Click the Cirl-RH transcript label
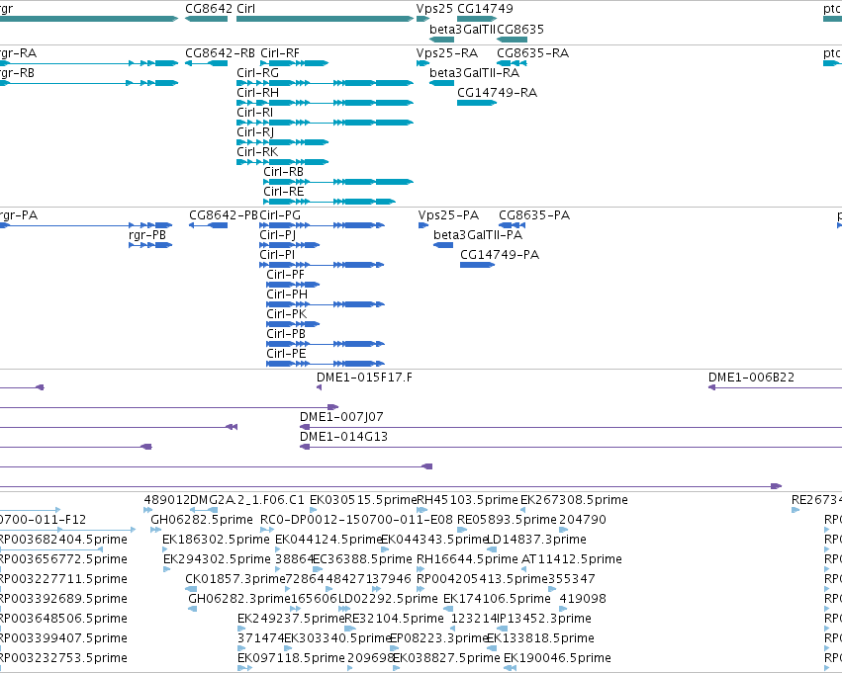 coord(258,93)
